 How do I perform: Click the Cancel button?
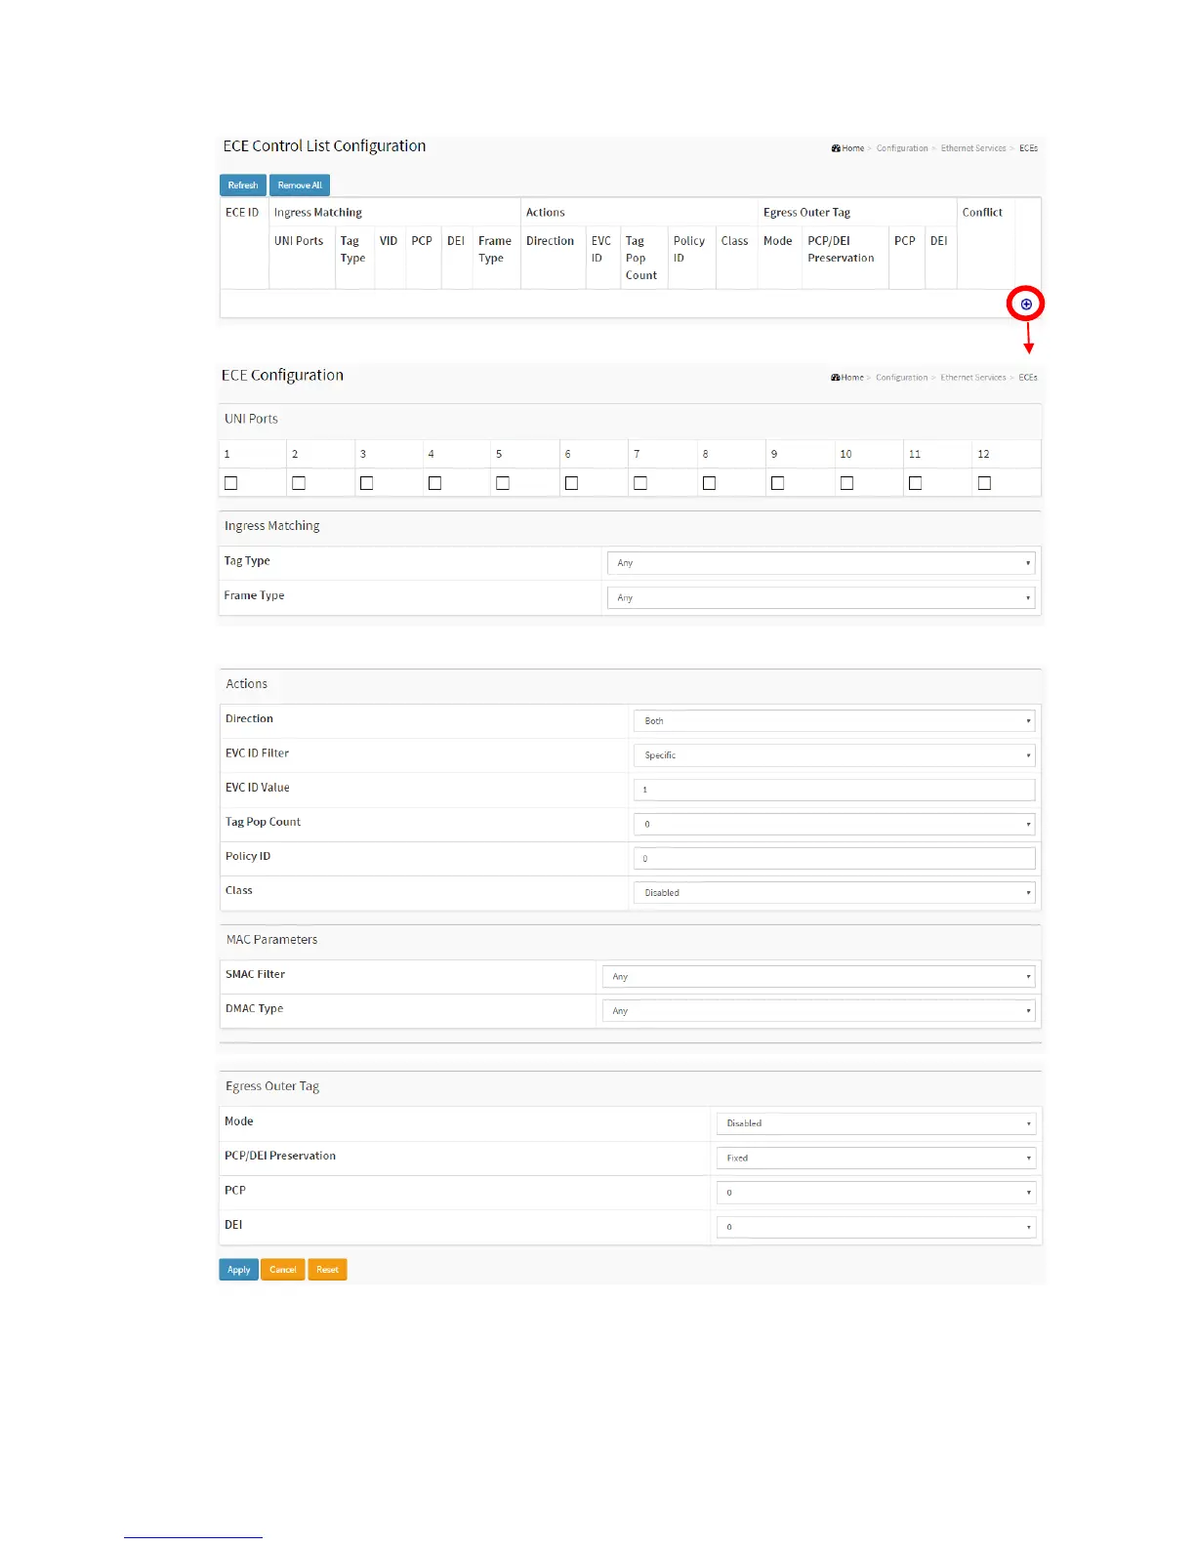[x=283, y=1270]
